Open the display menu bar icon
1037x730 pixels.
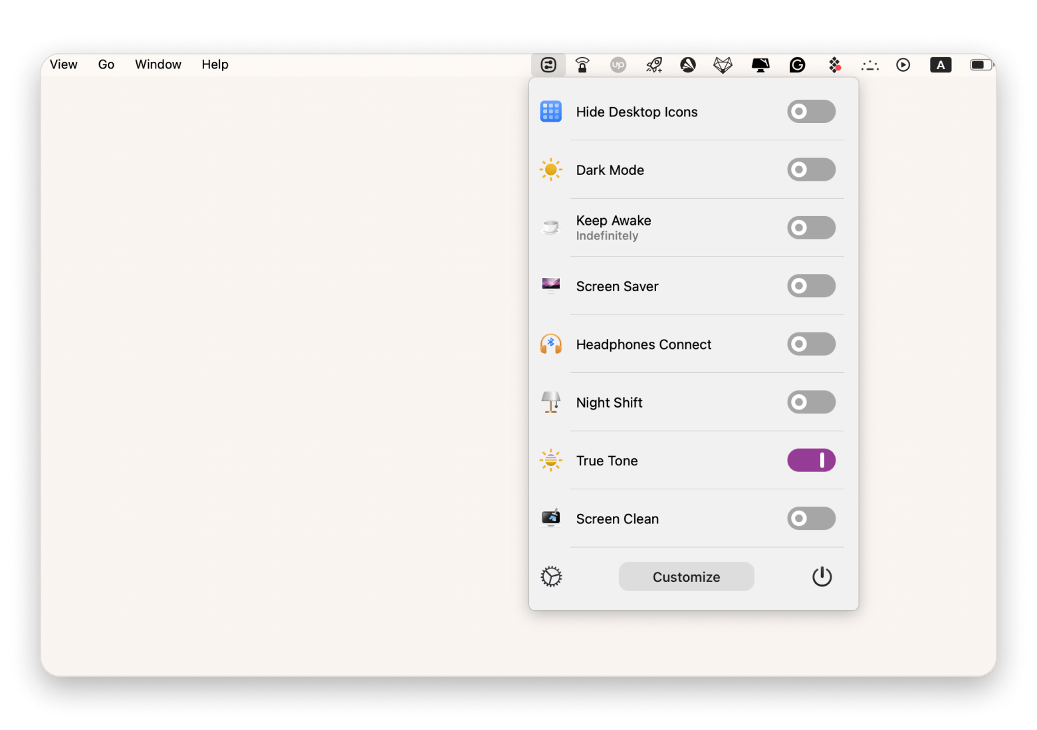click(760, 64)
